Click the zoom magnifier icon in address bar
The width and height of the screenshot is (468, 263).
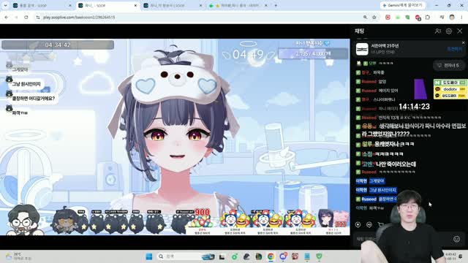tap(365, 18)
